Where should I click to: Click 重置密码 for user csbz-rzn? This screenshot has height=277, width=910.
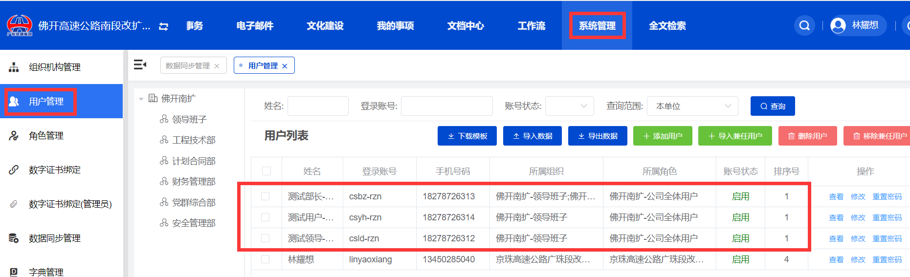887,196
